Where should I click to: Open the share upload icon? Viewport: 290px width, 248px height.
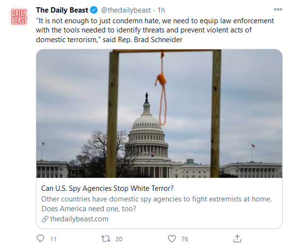point(237,238)
